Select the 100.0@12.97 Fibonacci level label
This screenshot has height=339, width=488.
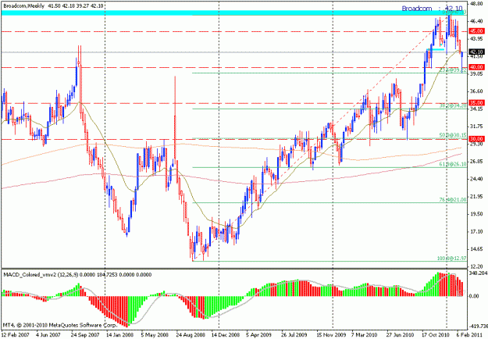pyautogui.click(x=451, y=259)
